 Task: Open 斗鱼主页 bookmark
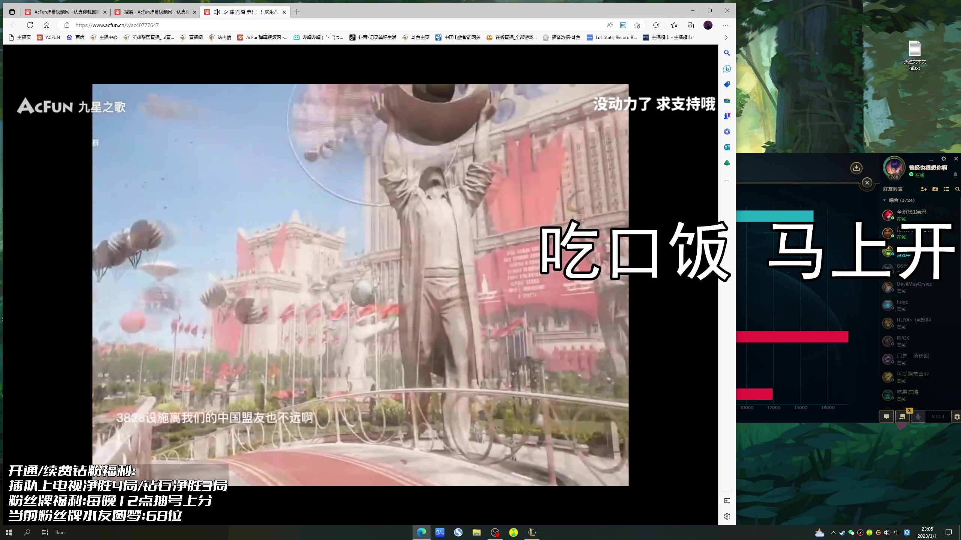click(x=416, y=37)
